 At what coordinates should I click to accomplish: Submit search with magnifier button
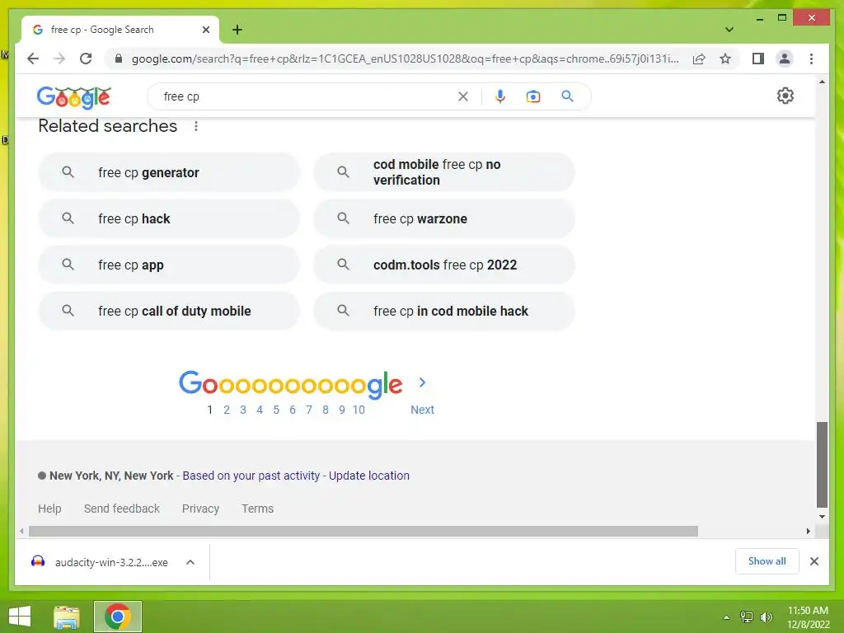567,96
